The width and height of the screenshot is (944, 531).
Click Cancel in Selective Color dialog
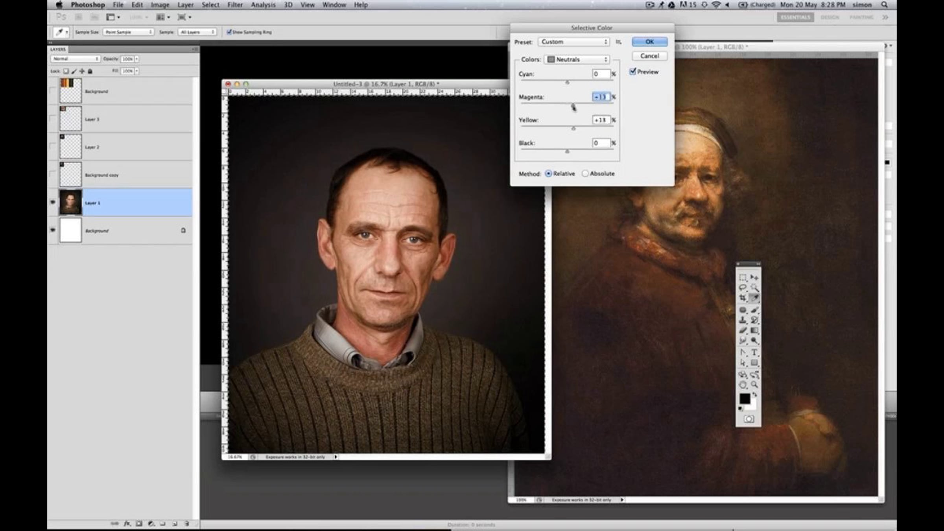[x=649, y=56]
